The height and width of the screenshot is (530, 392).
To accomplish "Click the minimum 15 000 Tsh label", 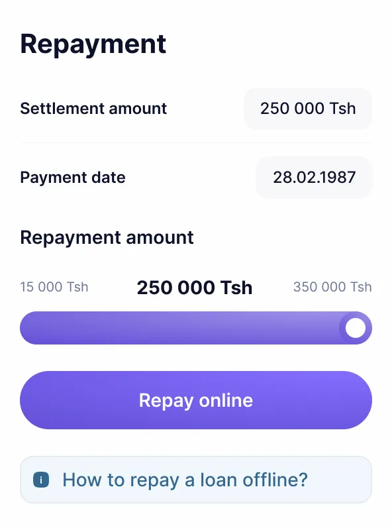I will pos(54,287).
